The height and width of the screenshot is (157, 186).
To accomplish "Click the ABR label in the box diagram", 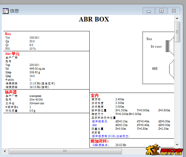I will coord(155,69).
